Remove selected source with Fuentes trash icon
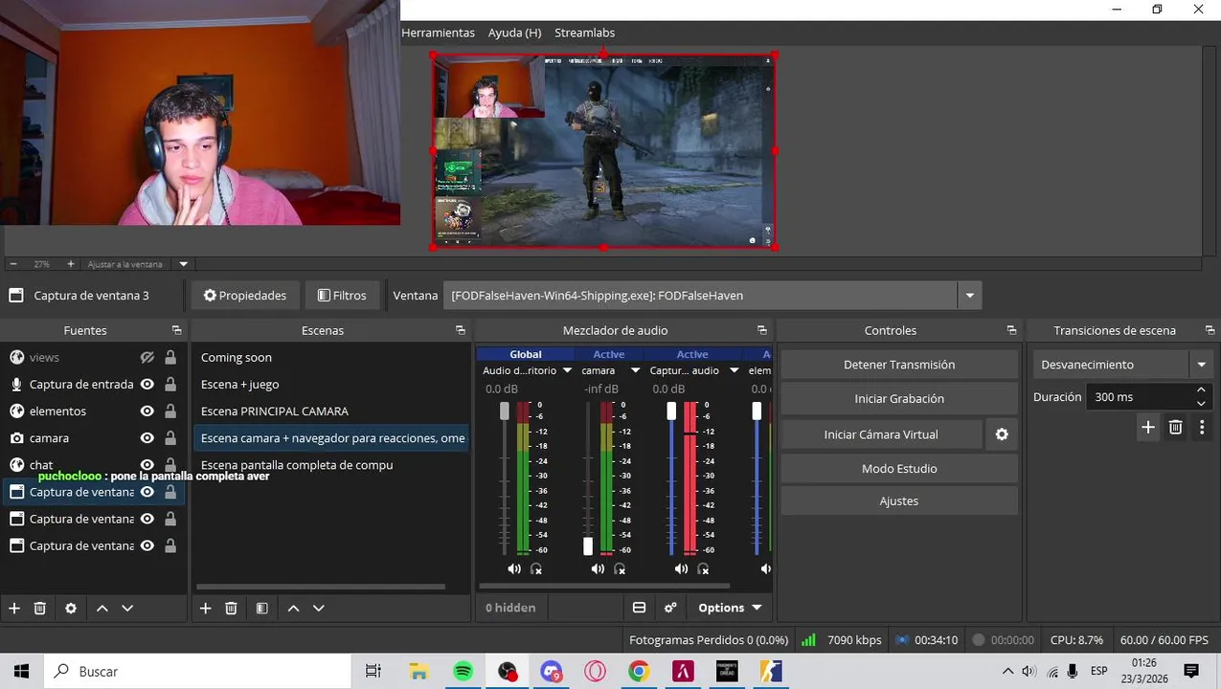Screen dimensions: 1221x689 tap(40, 608)
